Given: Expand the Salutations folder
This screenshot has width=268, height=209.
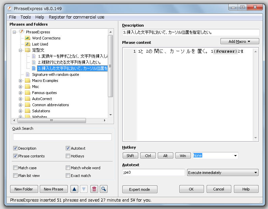Looking at the screenshot, I should [x=20, y=111].
